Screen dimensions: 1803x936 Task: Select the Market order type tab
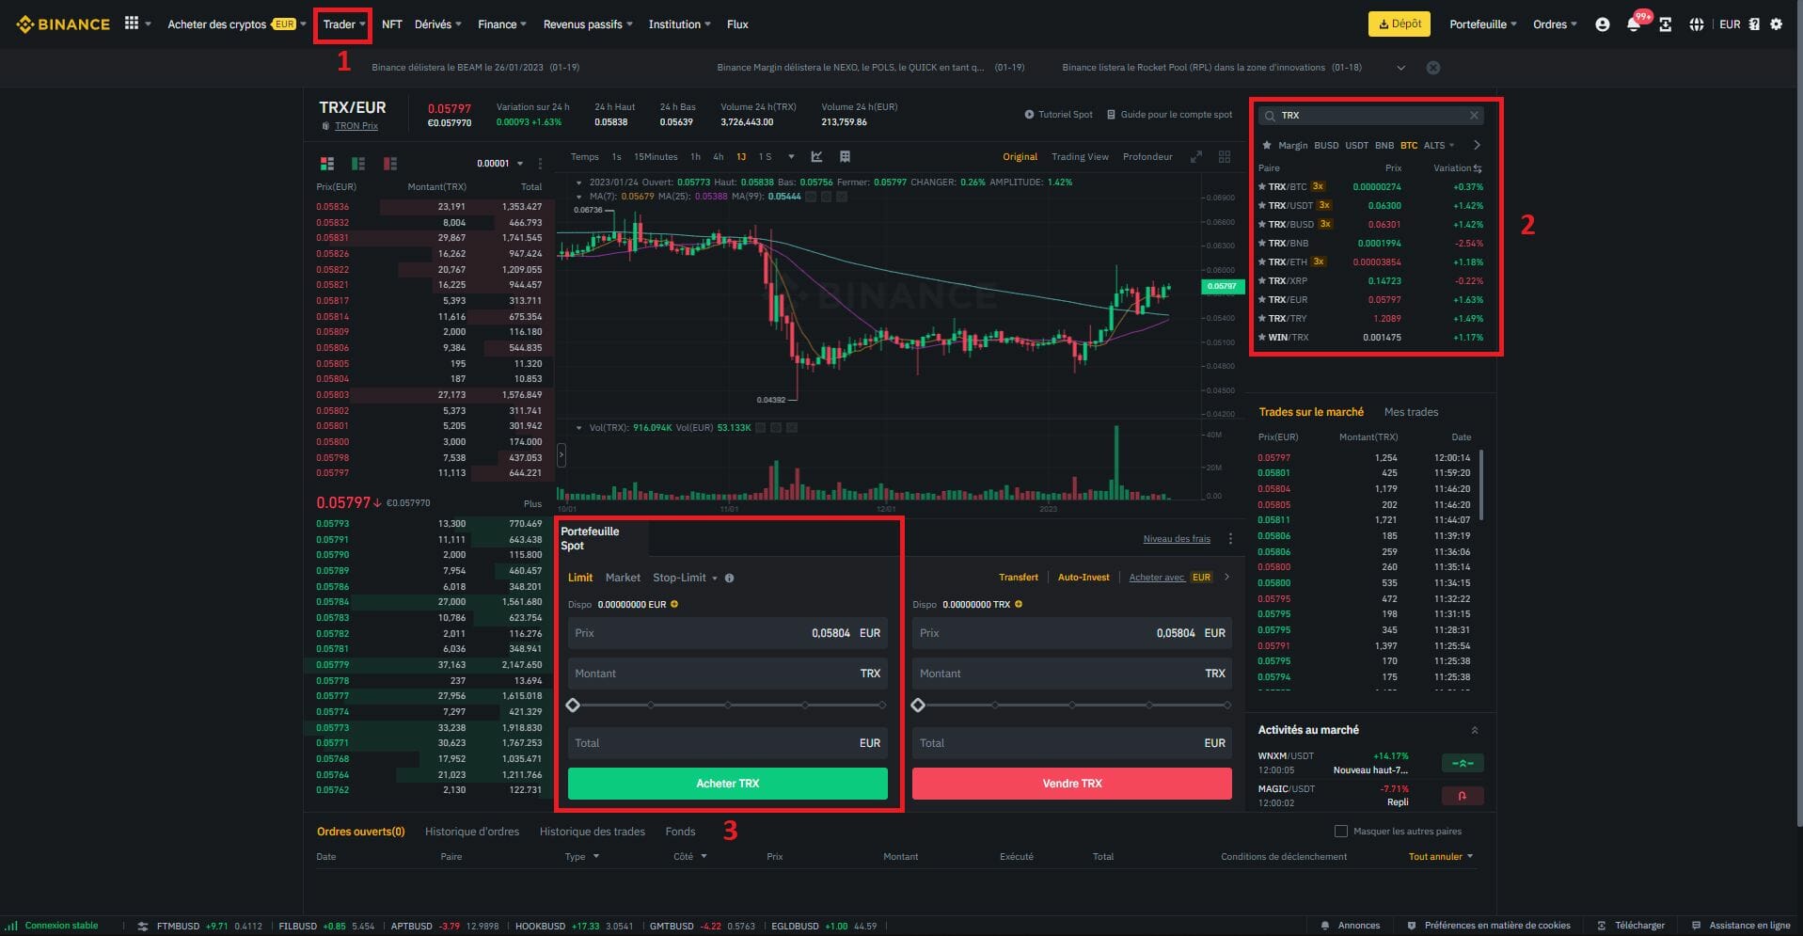point(623,578)
